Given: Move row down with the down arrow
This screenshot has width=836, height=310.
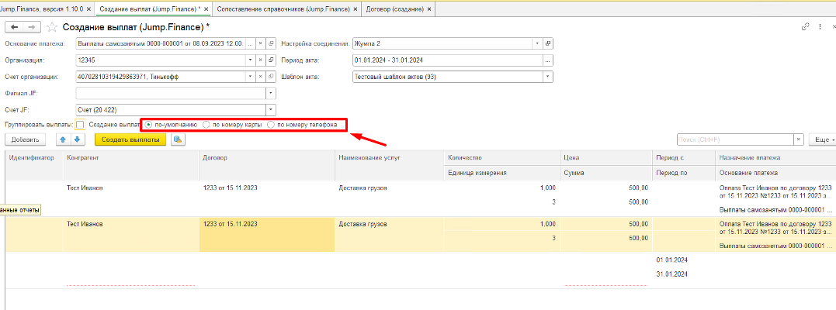Looking at the screenshot, I should [77, 139].
